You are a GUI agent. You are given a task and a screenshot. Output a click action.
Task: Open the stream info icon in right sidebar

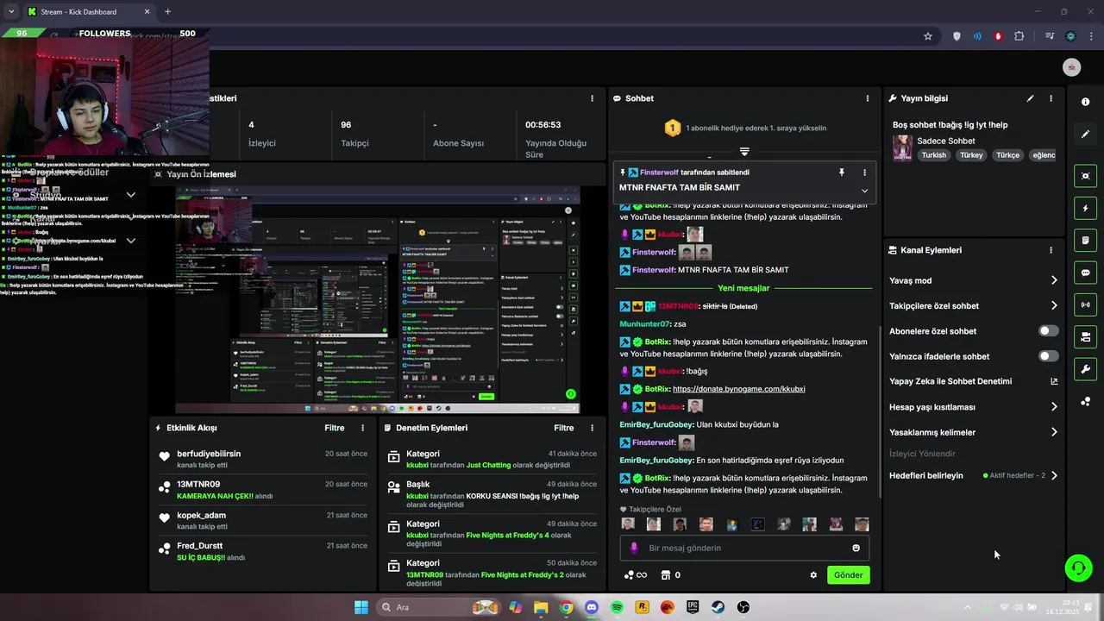(x=1085, y=102)
